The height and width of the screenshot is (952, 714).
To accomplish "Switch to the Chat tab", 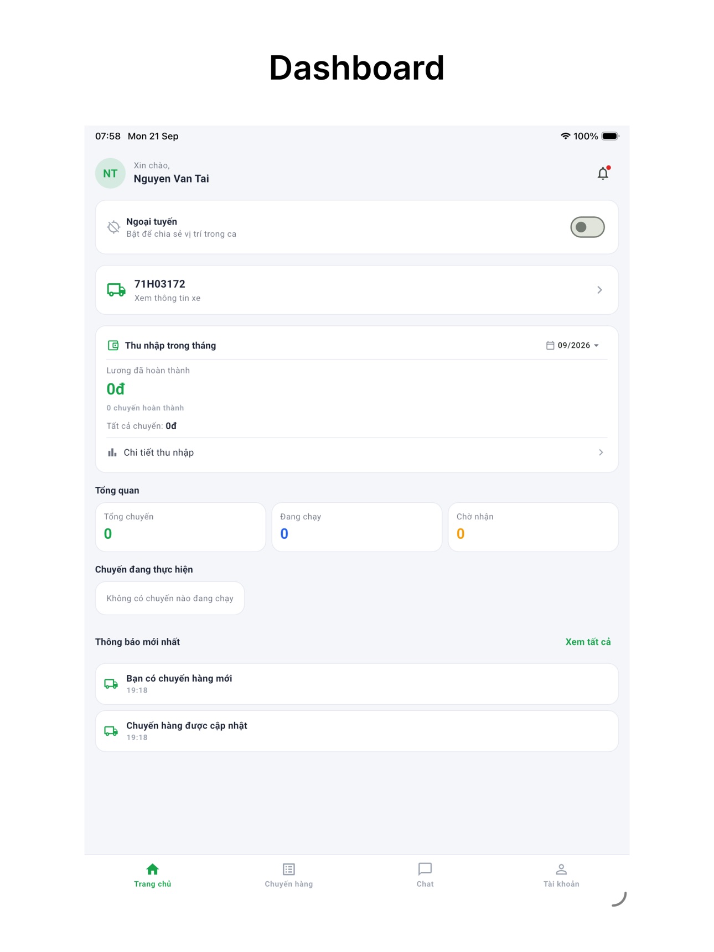I will (x=425, y=875).
